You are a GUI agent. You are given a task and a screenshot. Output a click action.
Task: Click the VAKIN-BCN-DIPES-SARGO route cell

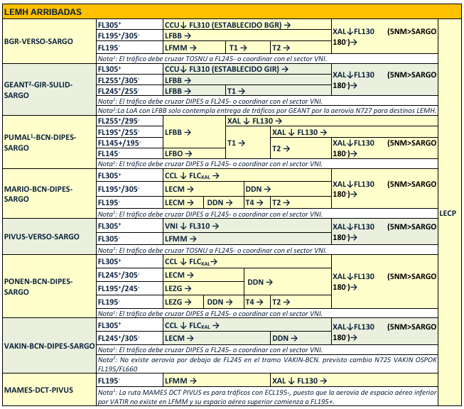(x=49, y=345)
